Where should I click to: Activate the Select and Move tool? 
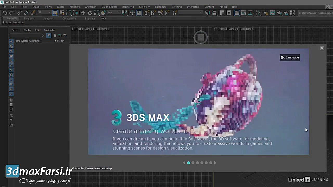point(83,13)
